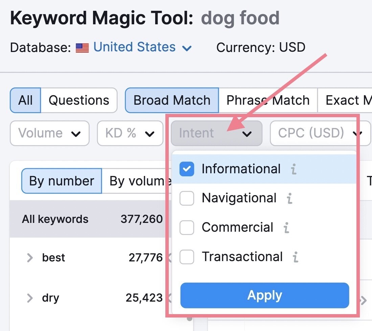The image size is (372, 331).
Task: Change the United States database selection
Action: pyautogui.click(x=142, y=47)
